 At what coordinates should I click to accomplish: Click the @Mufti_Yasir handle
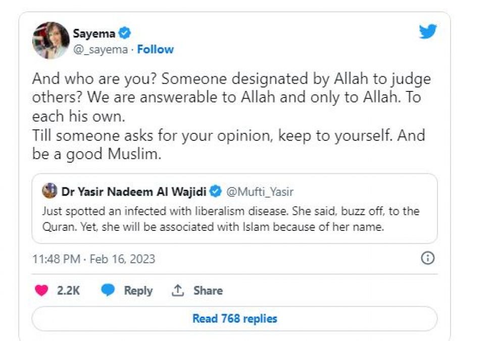point(260,192)
